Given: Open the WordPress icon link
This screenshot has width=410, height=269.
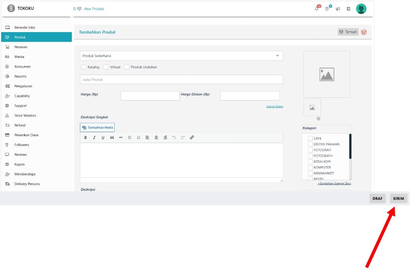Looking at the screenshot, I should (x=364, y=32).
